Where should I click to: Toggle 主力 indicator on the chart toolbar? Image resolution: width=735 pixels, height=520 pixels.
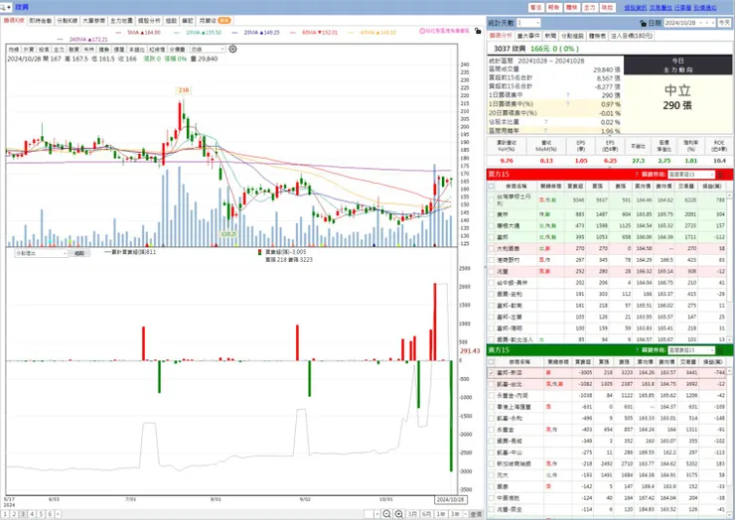point(59,50)
